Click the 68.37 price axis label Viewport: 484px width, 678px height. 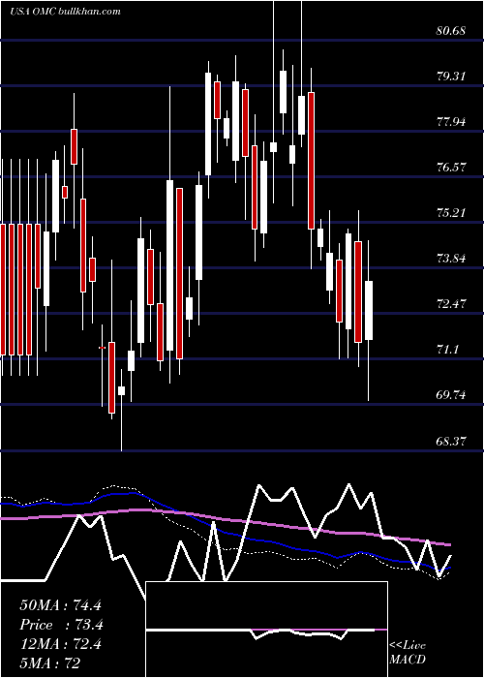coord(451,441)
